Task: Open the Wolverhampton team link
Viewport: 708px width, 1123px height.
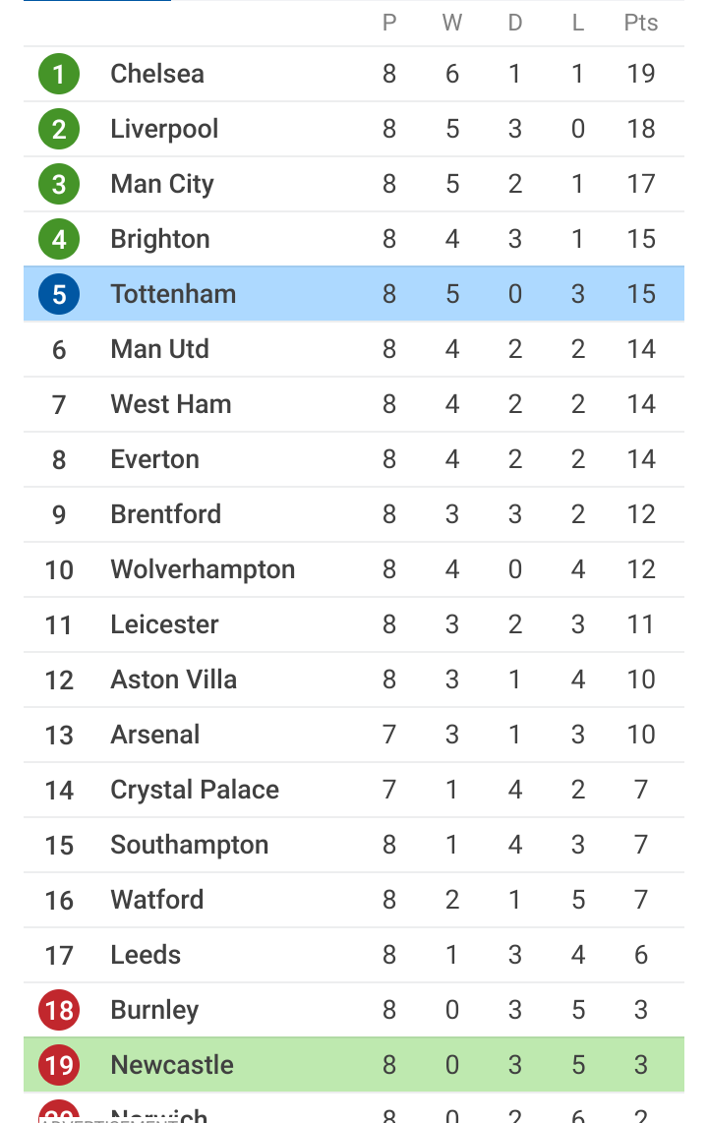Action: coord(203,570)
